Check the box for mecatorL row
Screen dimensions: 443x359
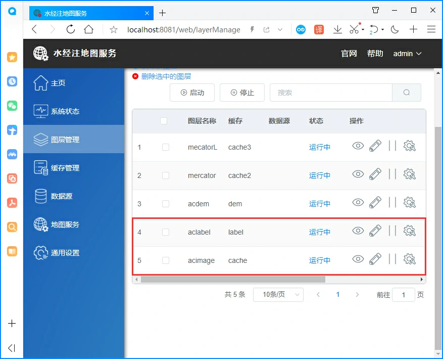(x=166, y=147)
